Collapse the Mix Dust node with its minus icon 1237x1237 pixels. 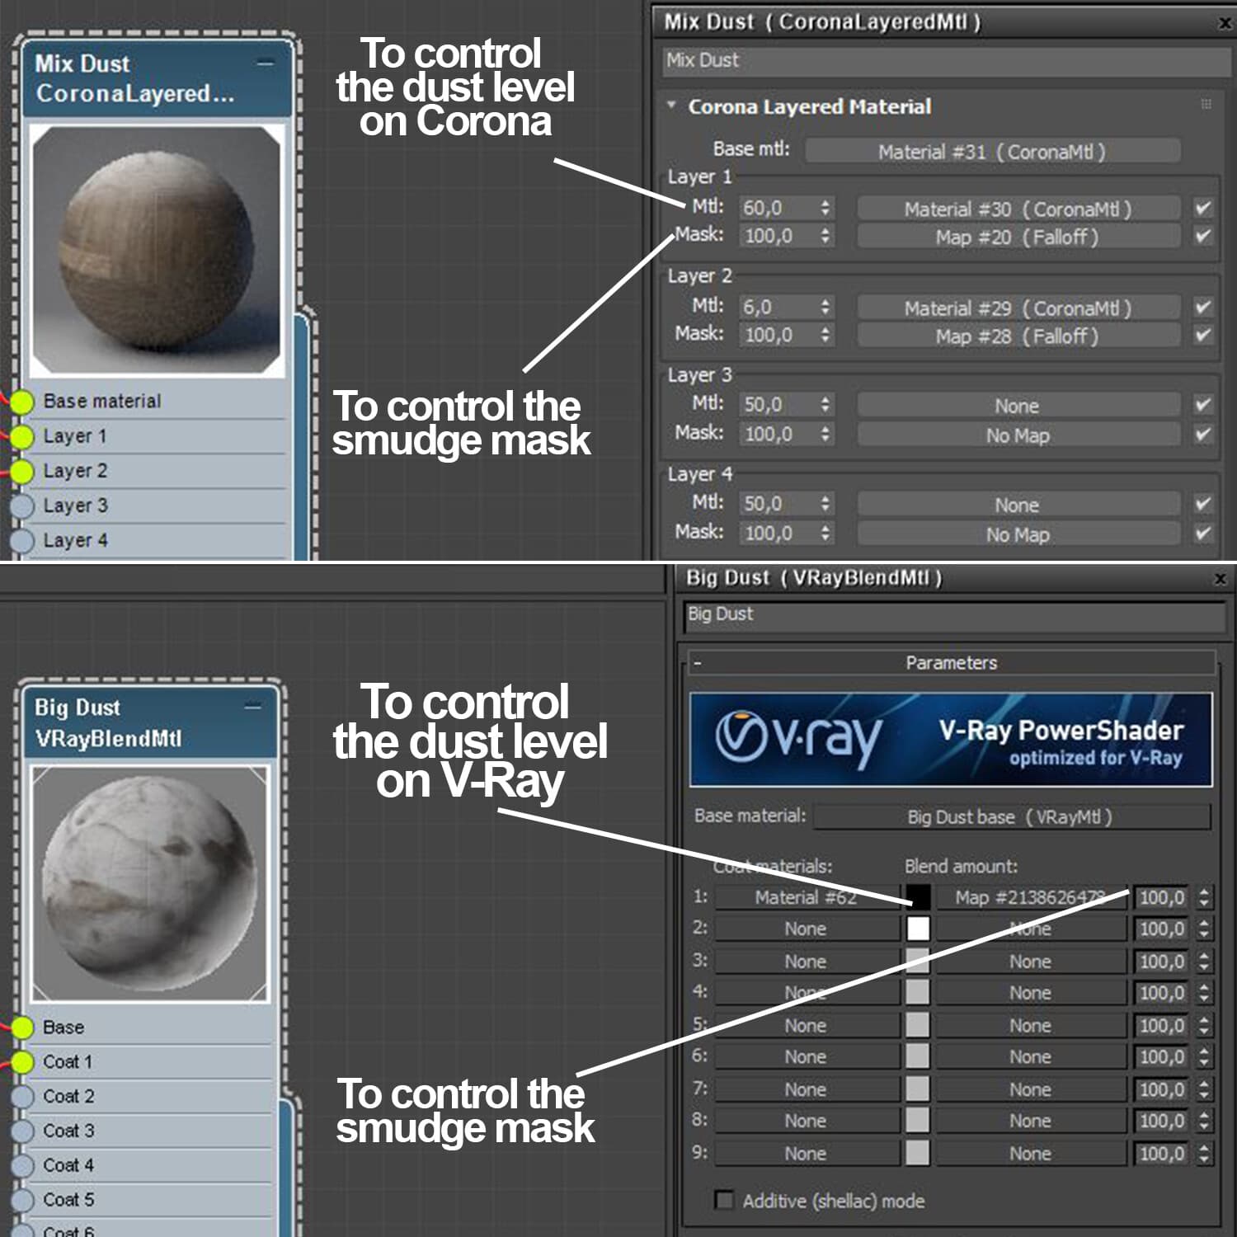pos(266,63)
